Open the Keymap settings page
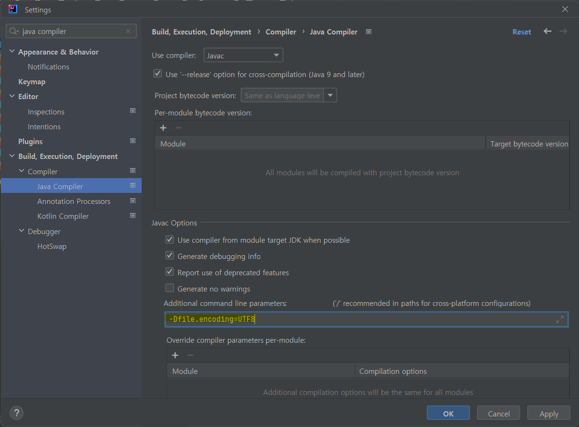Viewport: 579px width, 427px height. pyautogui.click(x=32, y=81)
